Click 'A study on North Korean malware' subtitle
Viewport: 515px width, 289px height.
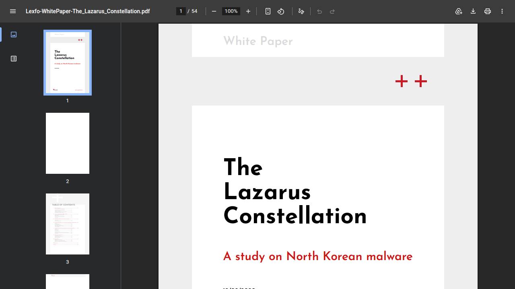(318, 256)
